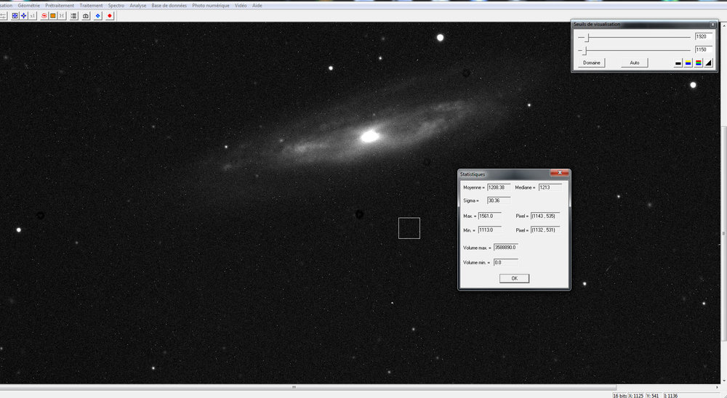Open the Traitement menu
Screen dimensions: 727x398
91,6
